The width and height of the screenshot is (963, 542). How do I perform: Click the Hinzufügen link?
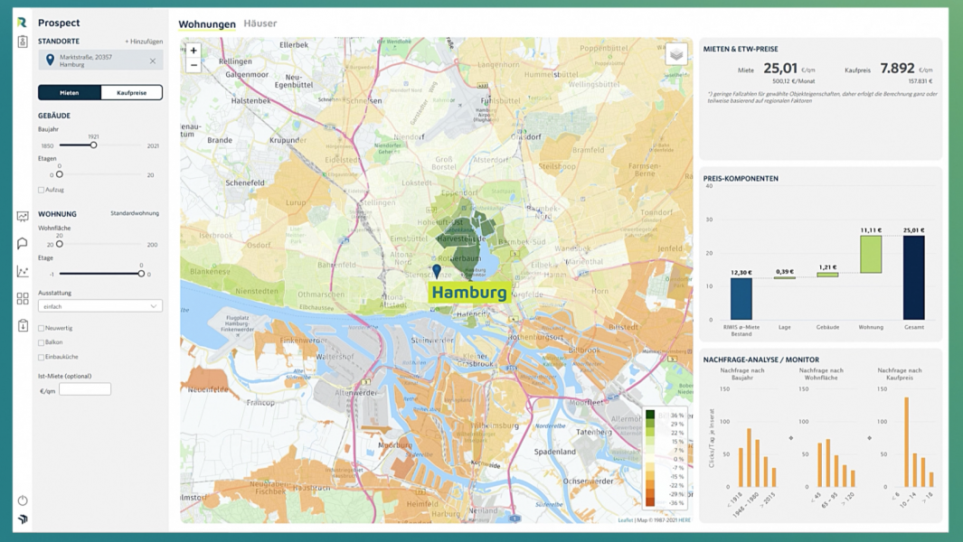point(144,42)
